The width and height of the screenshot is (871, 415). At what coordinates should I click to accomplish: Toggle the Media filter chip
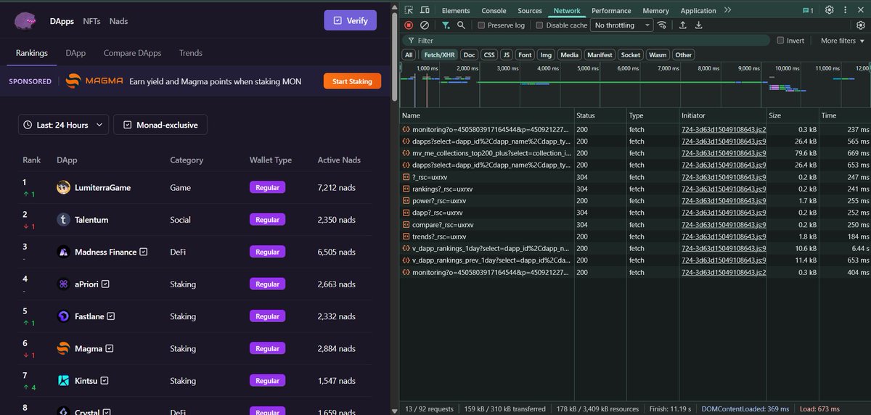pyautogui.click(x=570, y=54)
